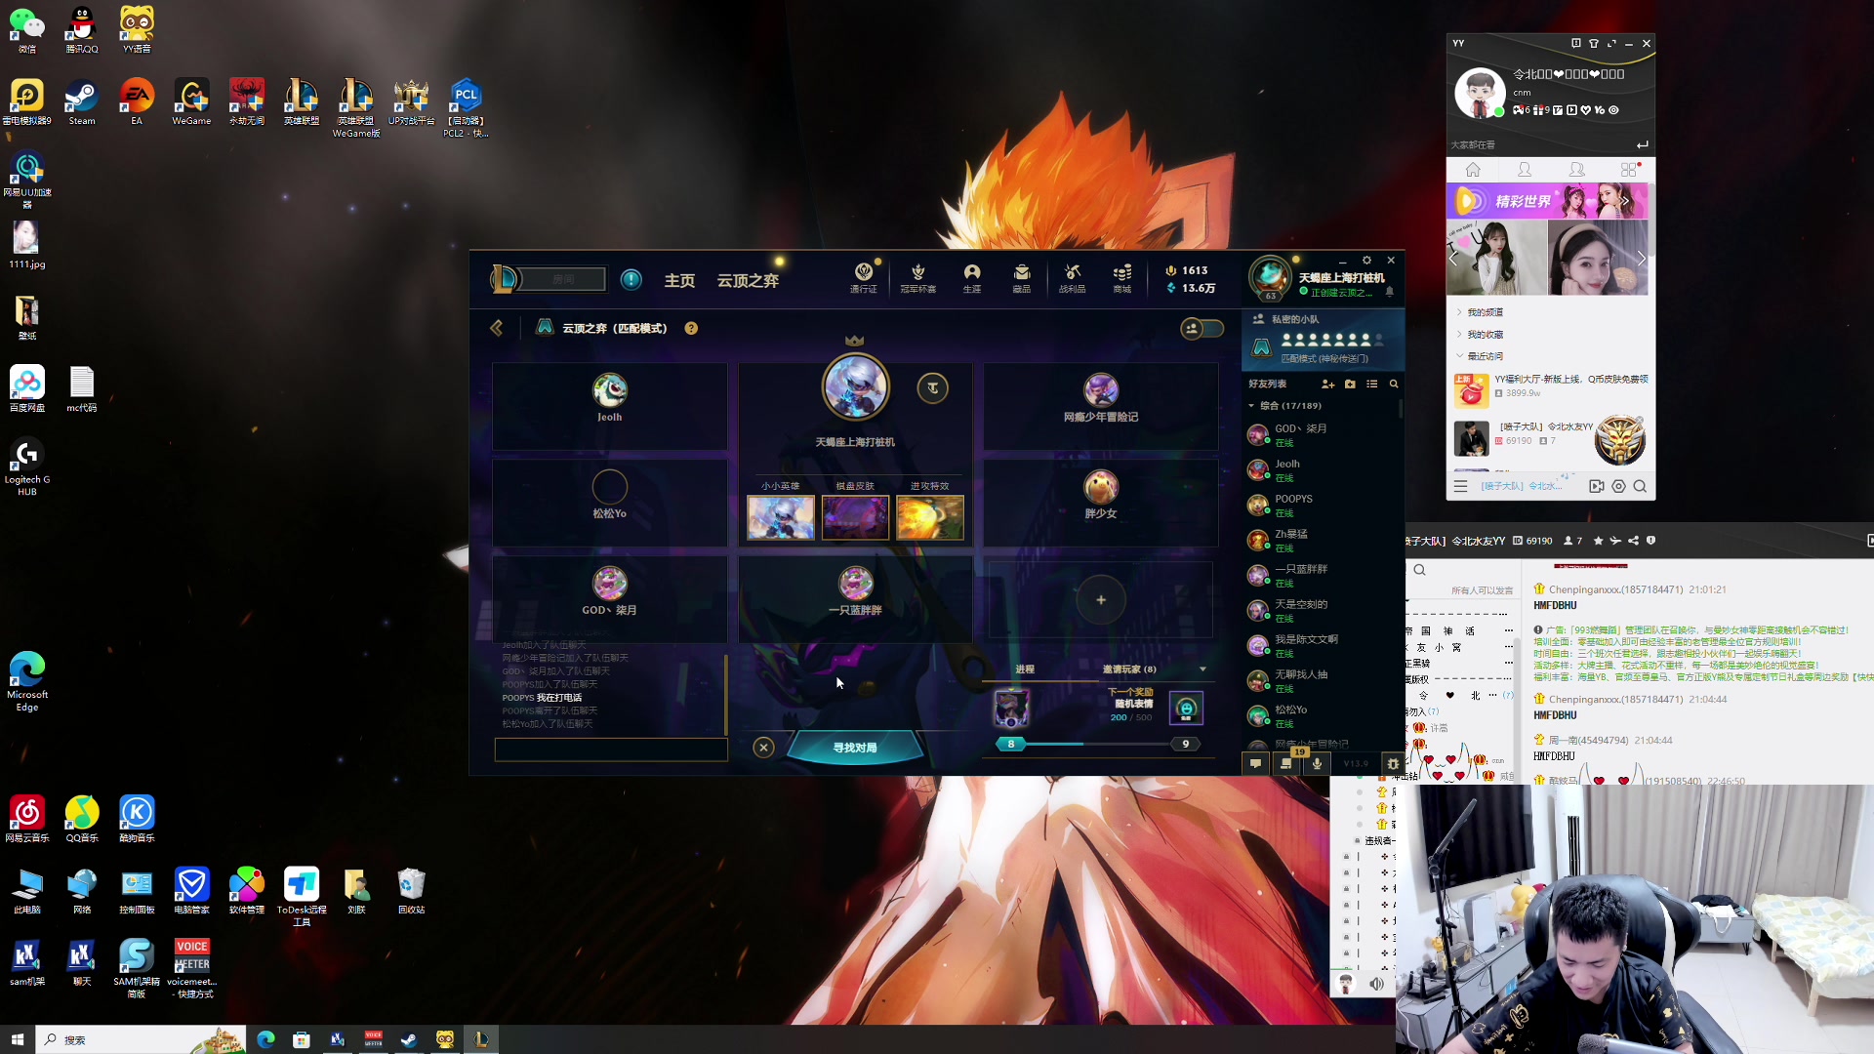This screenshot has width=1874, height=1054.
Task: Open Steam from the taskbar
Action: tap(409, 1039)
